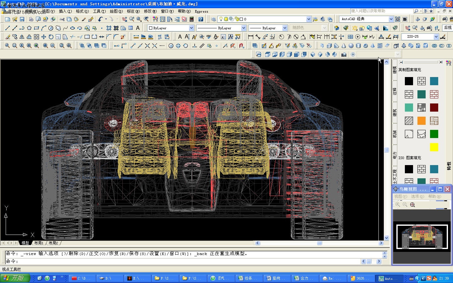Open the 标注 menu

pyautogui.click(x=133, y=11)
